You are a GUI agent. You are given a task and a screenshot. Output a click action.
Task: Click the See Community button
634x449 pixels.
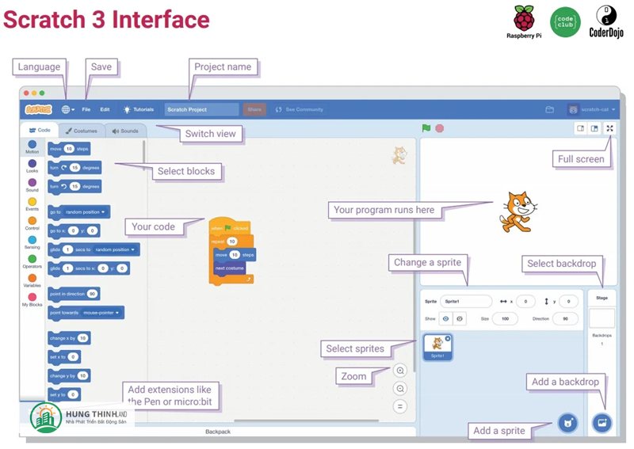[x=300, y=109]
